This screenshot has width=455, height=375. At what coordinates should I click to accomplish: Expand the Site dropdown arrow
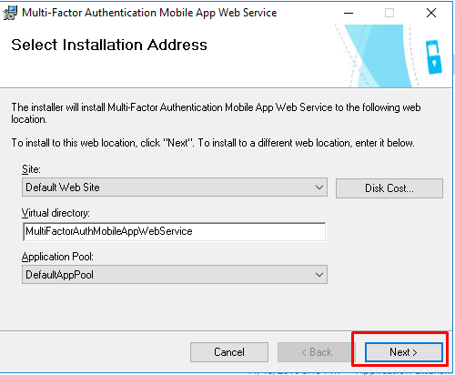click(x=319, y=187)
